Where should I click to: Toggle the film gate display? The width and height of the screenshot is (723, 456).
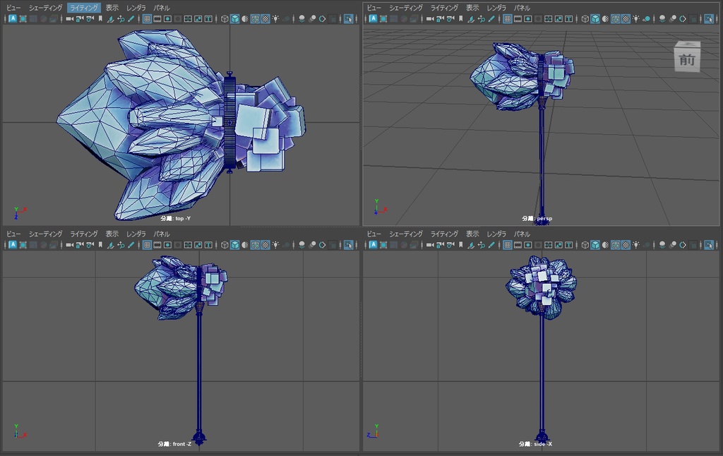157,20
